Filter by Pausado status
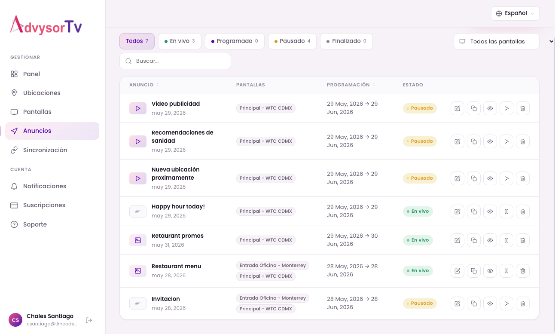 click(x=292, y=41)
